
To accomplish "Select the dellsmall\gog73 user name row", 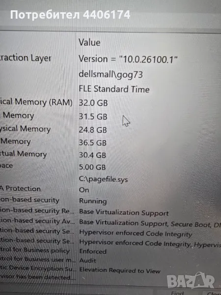I will pos(110,74).
